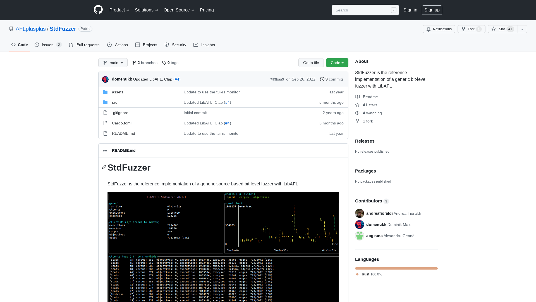Open the StdFuzzer TUI screenshot image
Screen dimensions: 536x302
(223, 247)
